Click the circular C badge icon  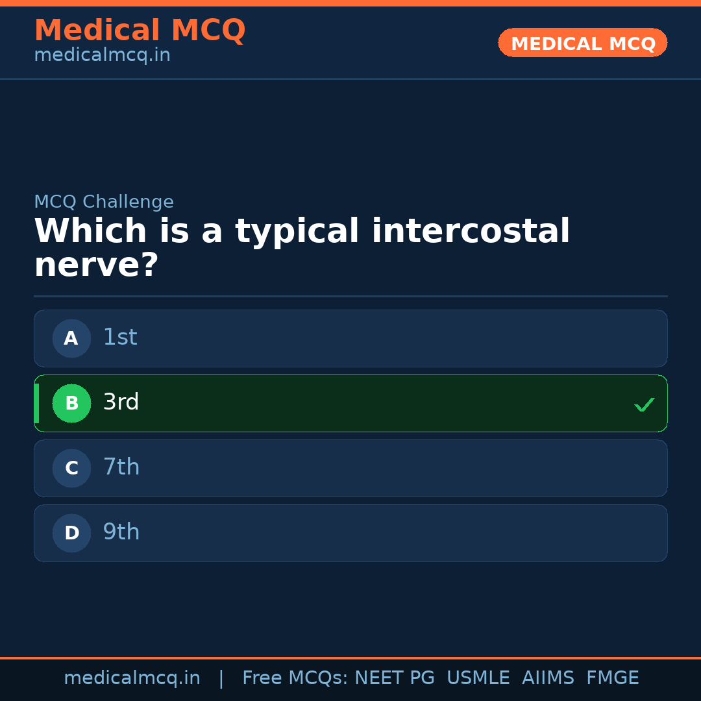pos(71,468)
